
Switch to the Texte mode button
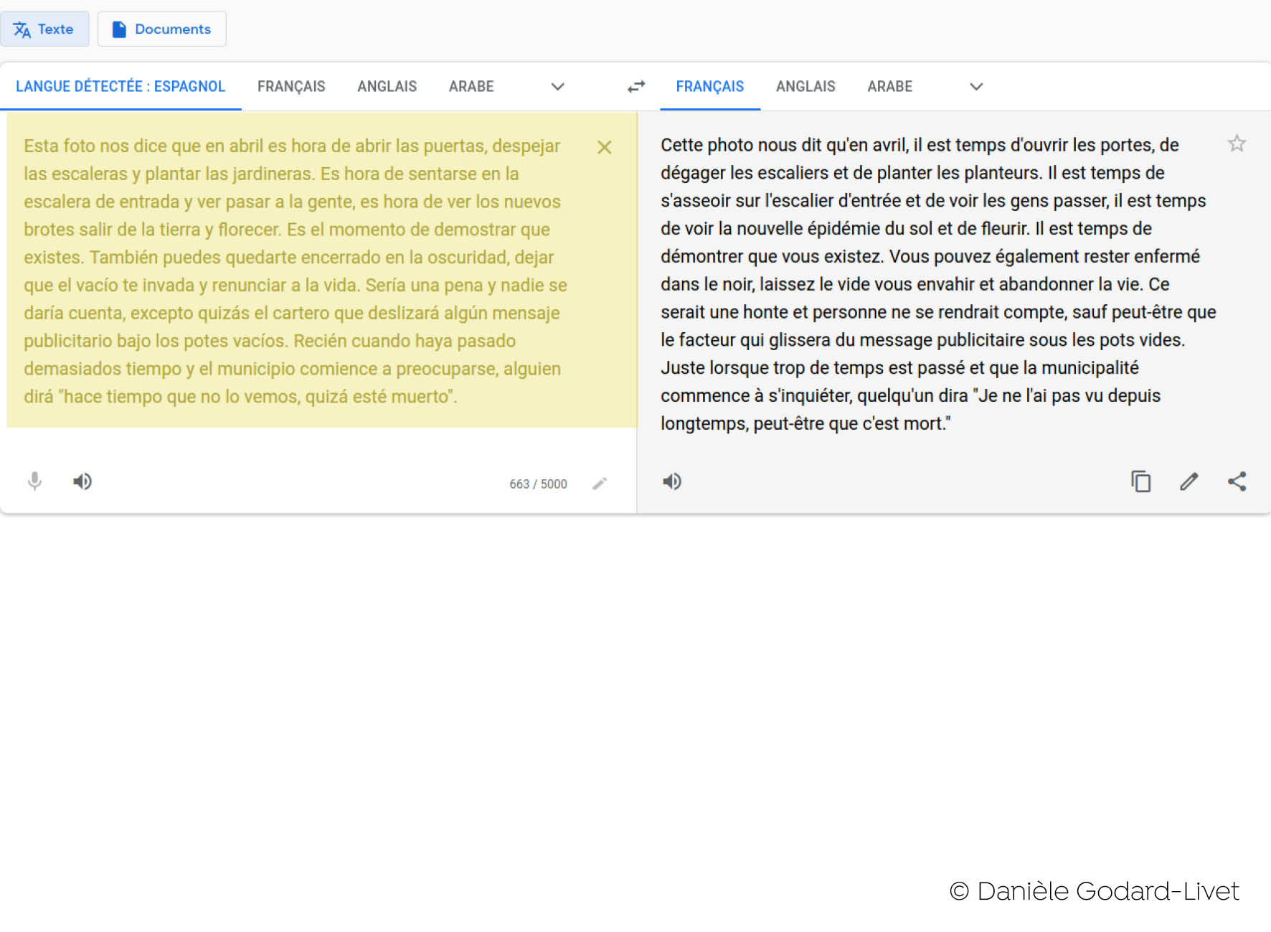(44, 29)
